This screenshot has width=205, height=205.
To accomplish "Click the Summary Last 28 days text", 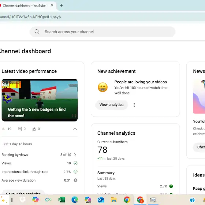I will (107, 176).
